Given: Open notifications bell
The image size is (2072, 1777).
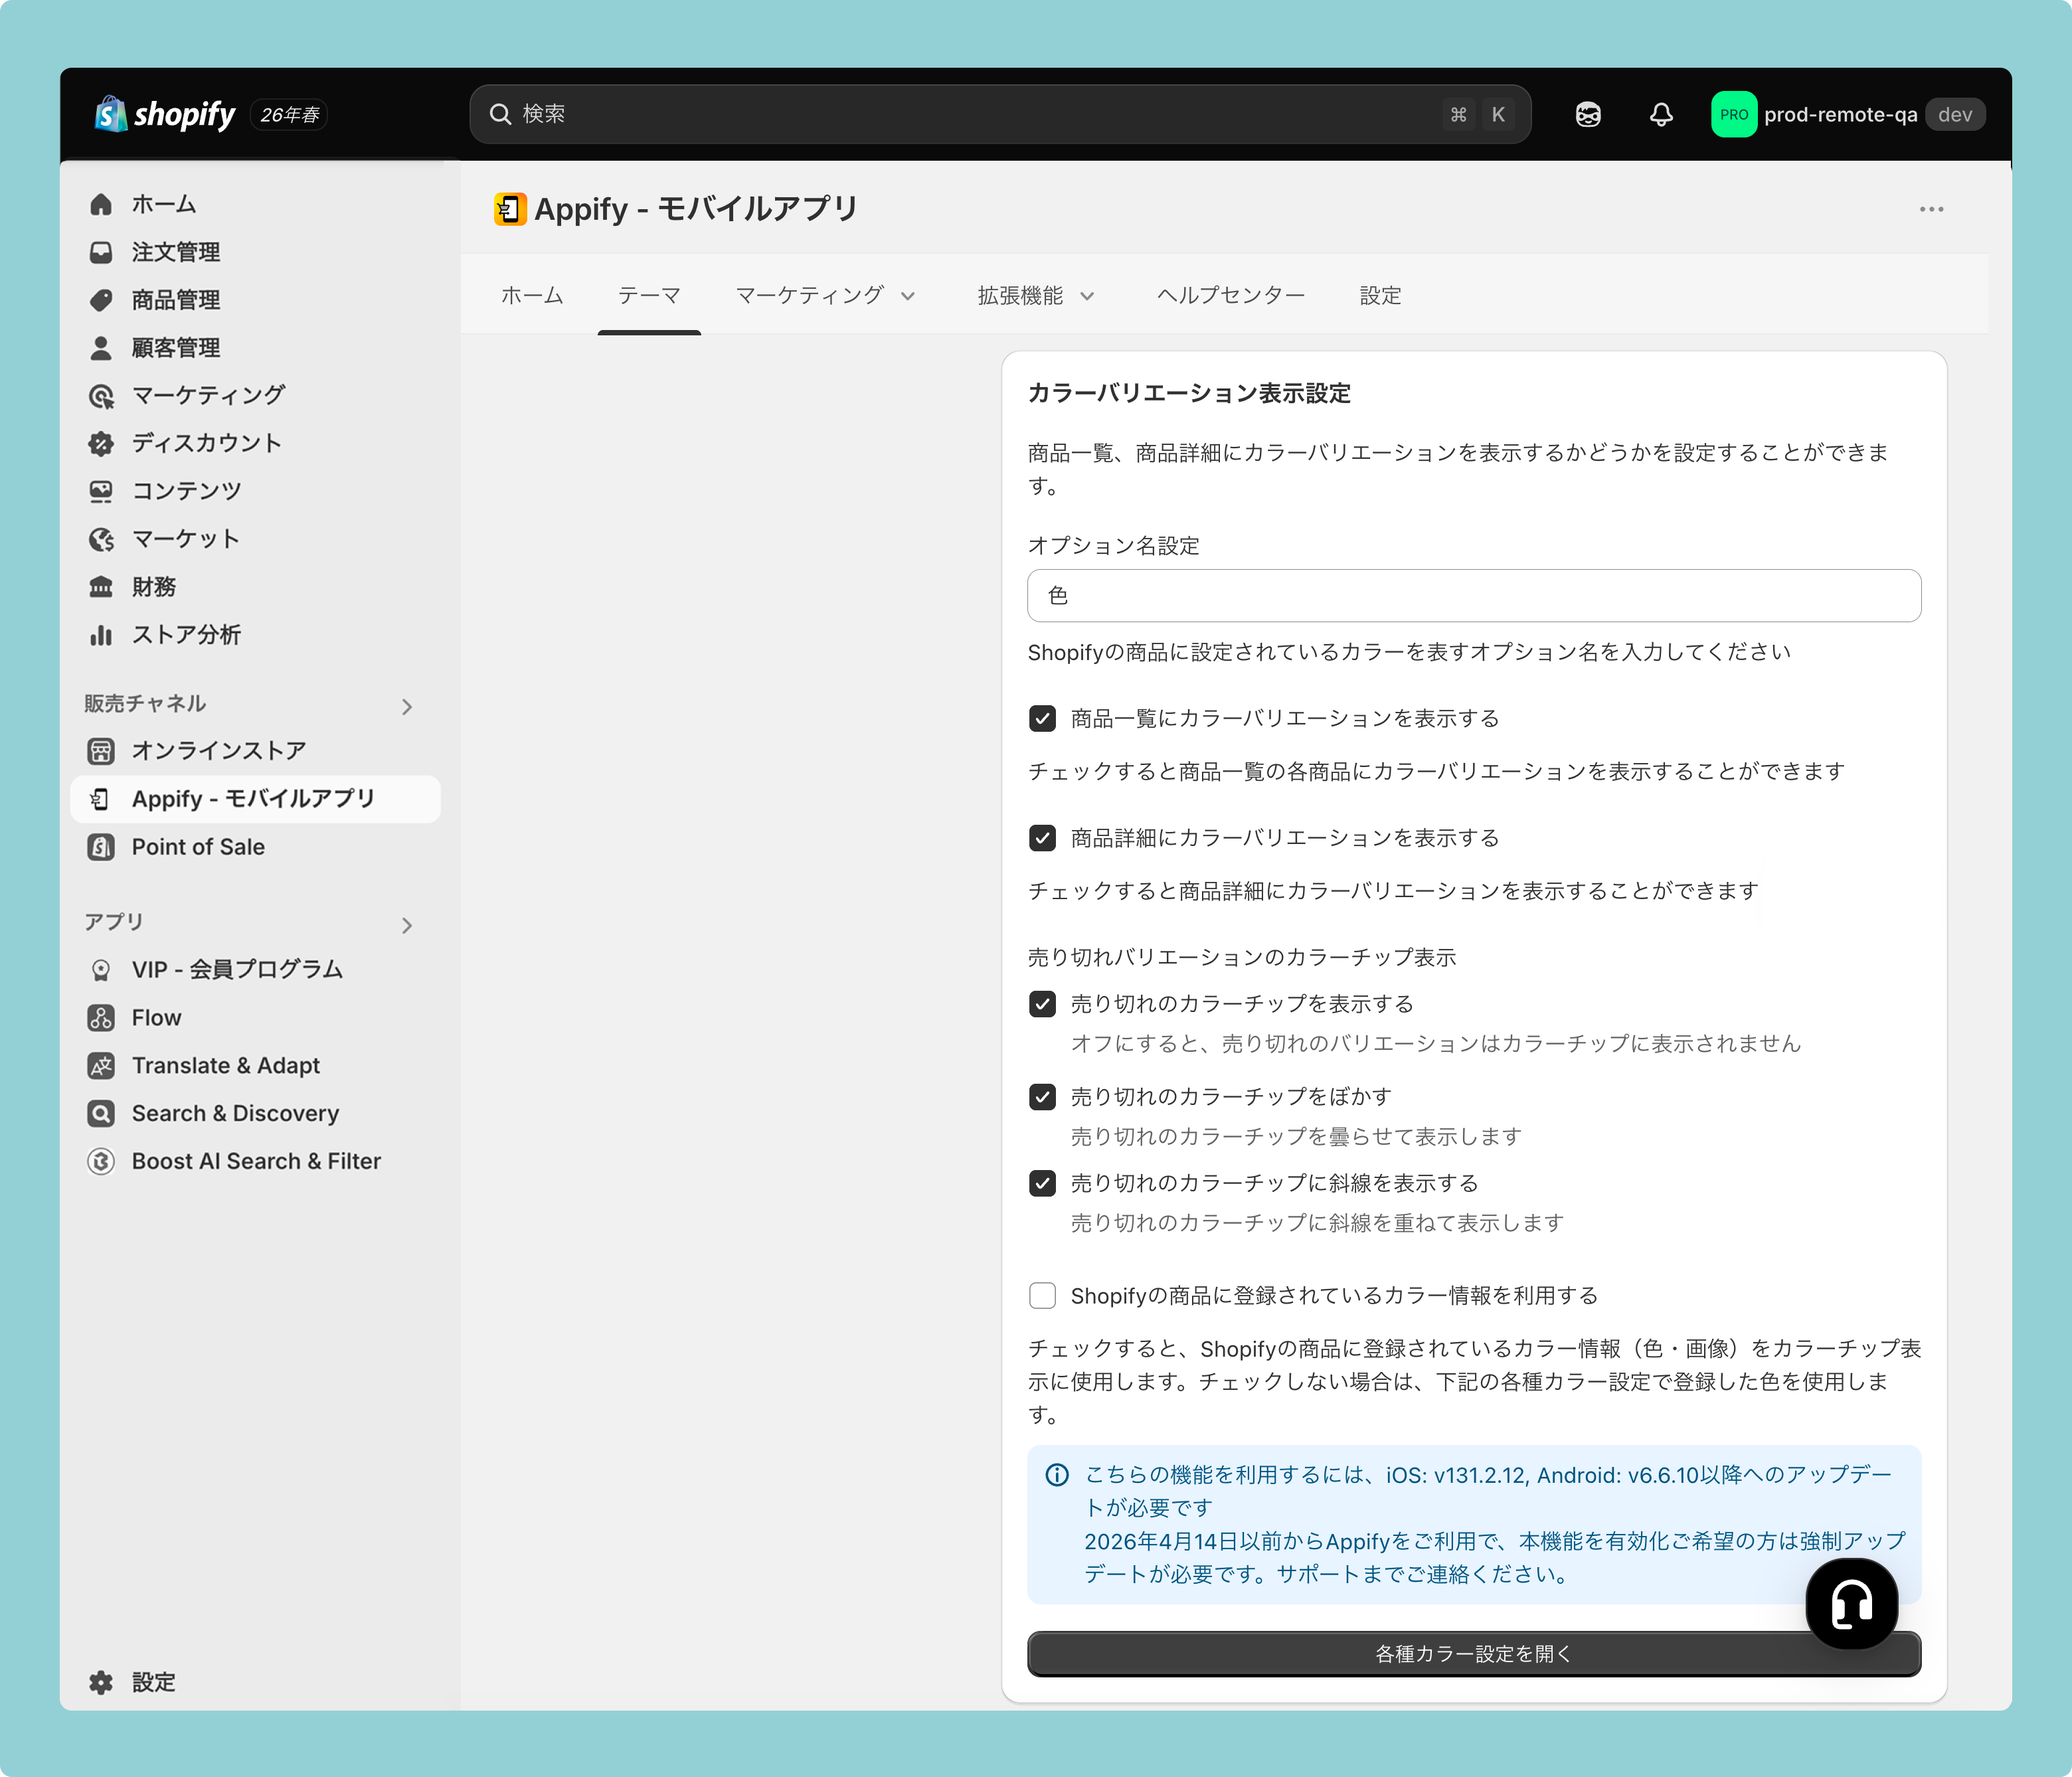Looking at the screenshot, I should pyautogui.click(x=1661, y=114).
